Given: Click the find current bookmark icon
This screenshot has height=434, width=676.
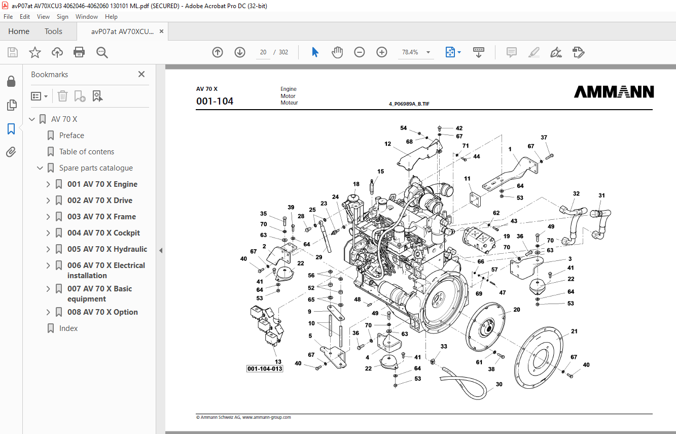Looking at the screenshot, I should click(x=97, y=96).
